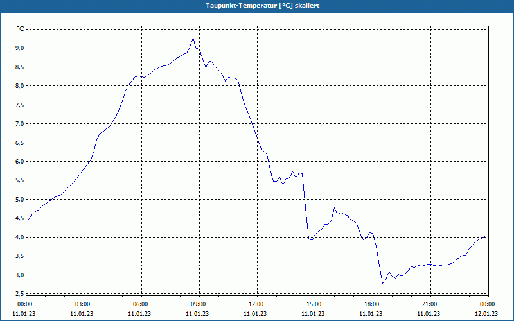Image resolution: width=514 pixels, height=321 pixels.
Task: Click the title 'Taupunkt-Temperatur [°C] skaliert'
Action: pos(263,6)
